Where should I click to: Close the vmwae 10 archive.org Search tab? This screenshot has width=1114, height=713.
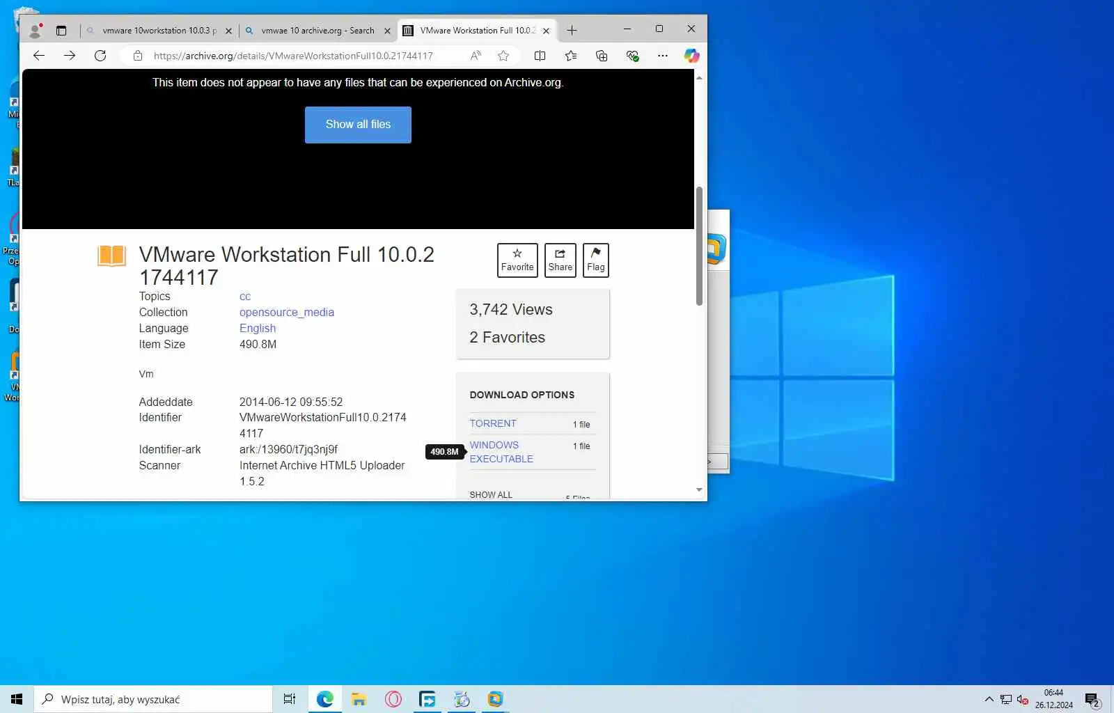388,31
